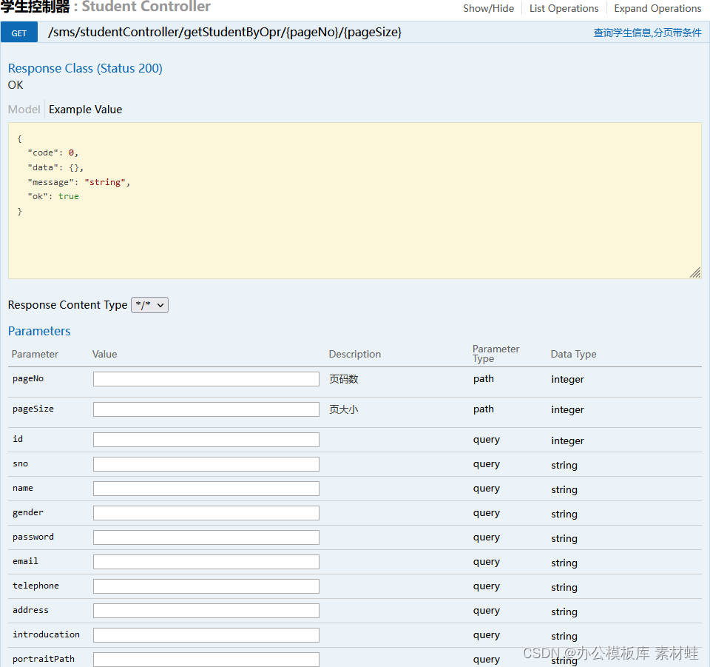Click the name parameter input box

point(206,489)
